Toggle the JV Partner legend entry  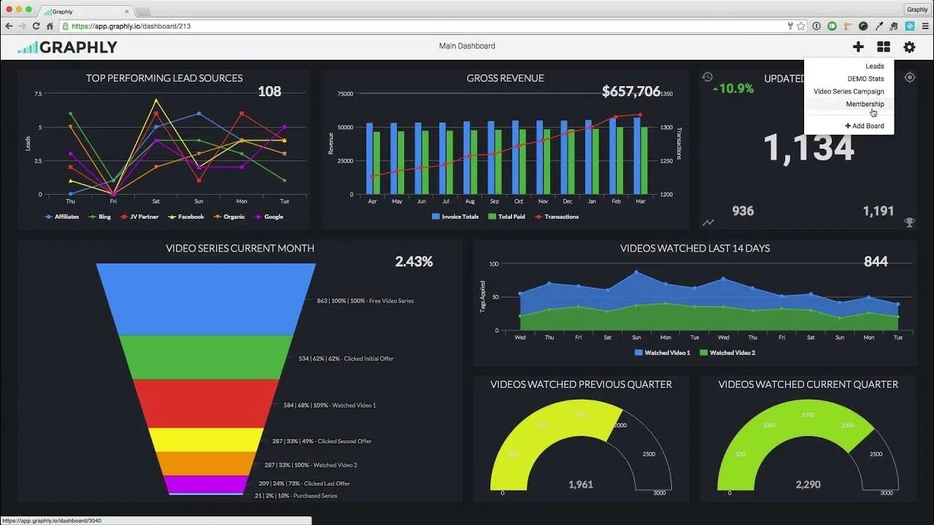[139, 217]
